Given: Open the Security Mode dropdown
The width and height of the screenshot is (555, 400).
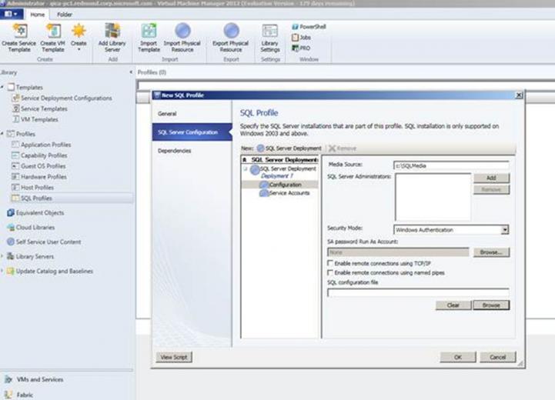Looking at the screenshot, I should click(x=505, y=230).
